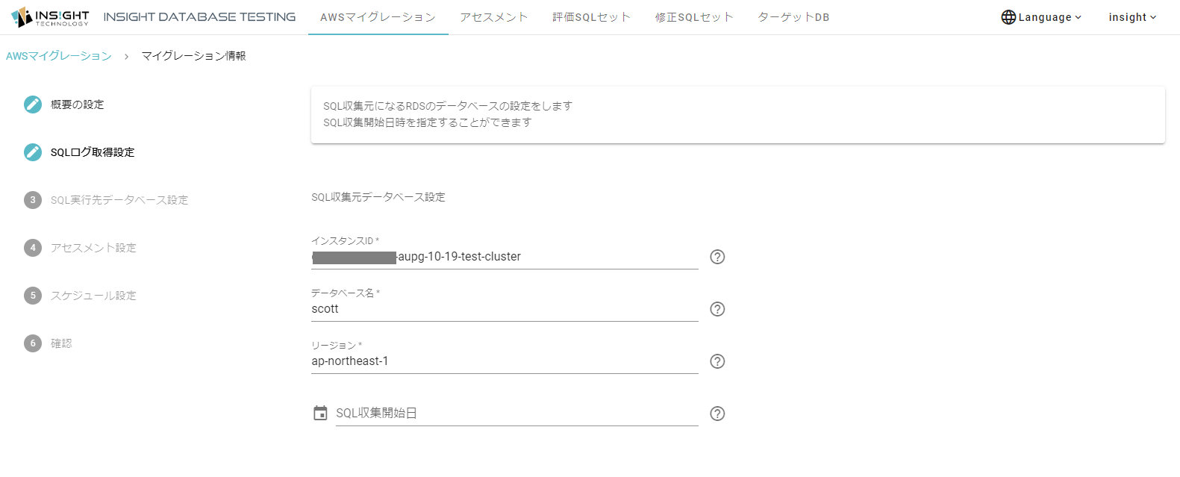Go to the 修正SQLセット tab

[694, 17]
